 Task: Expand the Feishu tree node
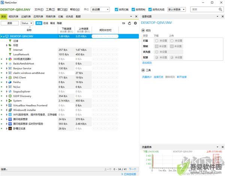(x=7, y=82)
